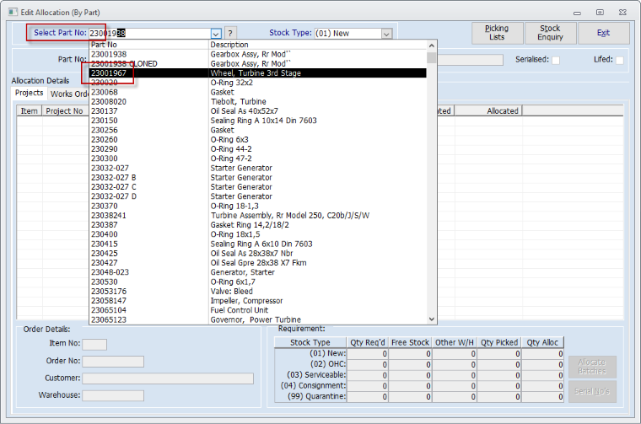Click the Edit Allocation window title icon
This screenshot has width=641, height=424.
pos(13,13)
